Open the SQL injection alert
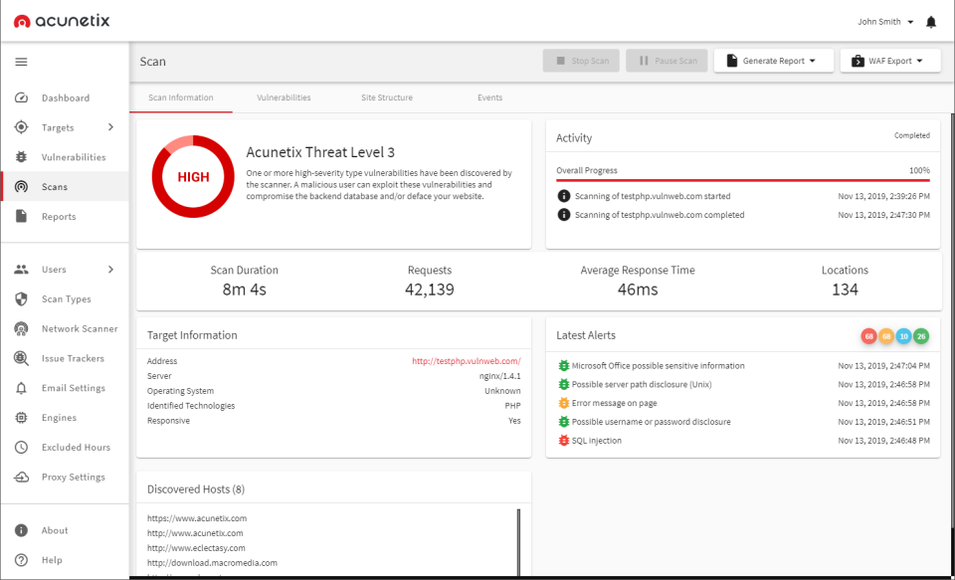 597,441
